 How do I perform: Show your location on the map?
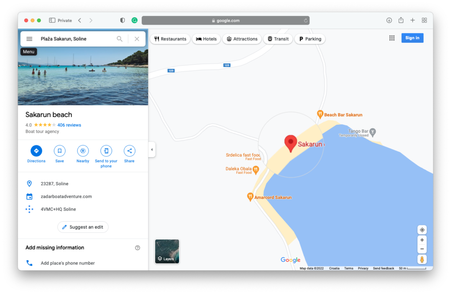422,230
